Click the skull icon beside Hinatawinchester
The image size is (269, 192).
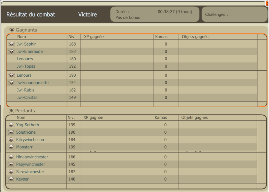coord(11,157)
